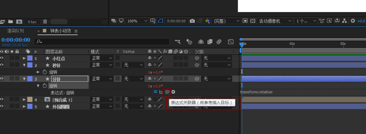Open the Graph Editor icon
The height and width of the screenshot is (134, 366).
tap(231, 42)
